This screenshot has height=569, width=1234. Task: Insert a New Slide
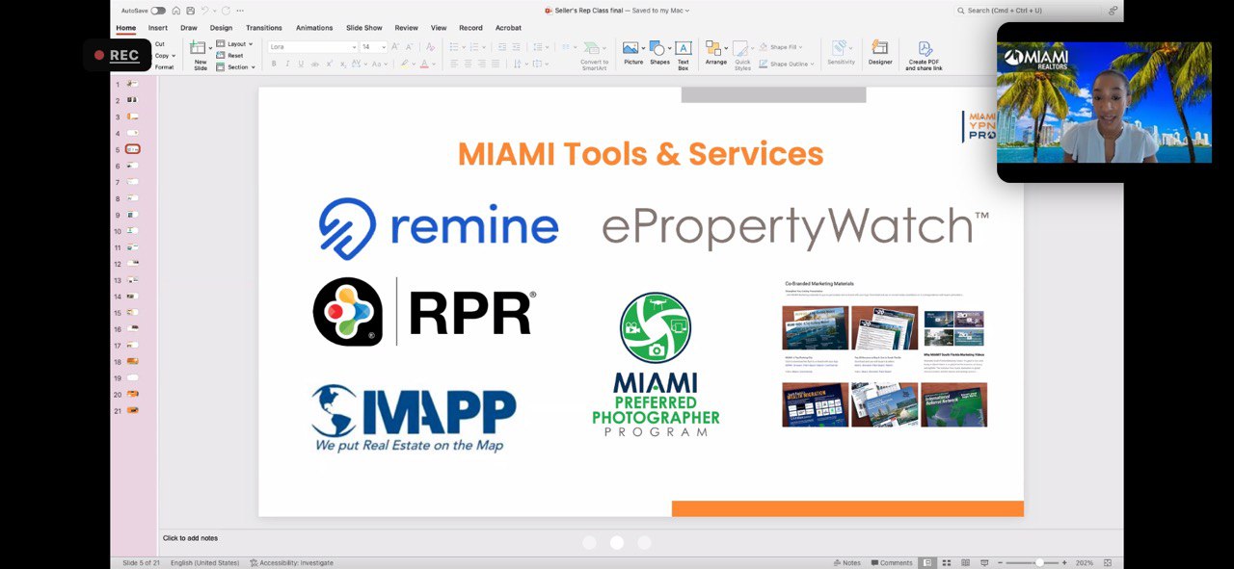200,55
